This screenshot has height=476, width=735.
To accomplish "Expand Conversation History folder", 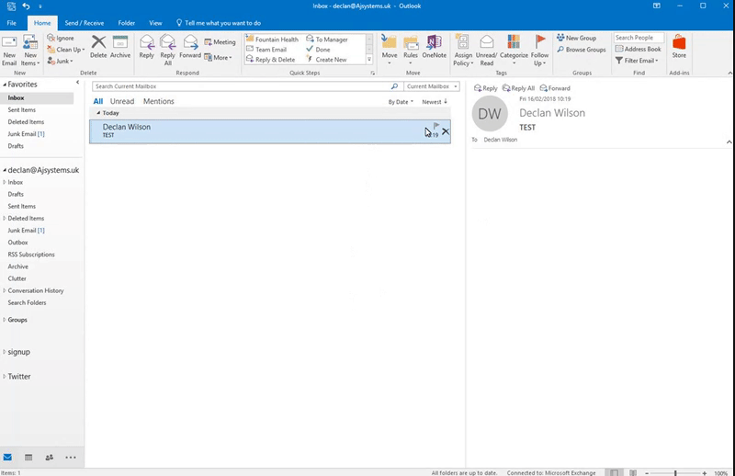I will pos(5,290).
